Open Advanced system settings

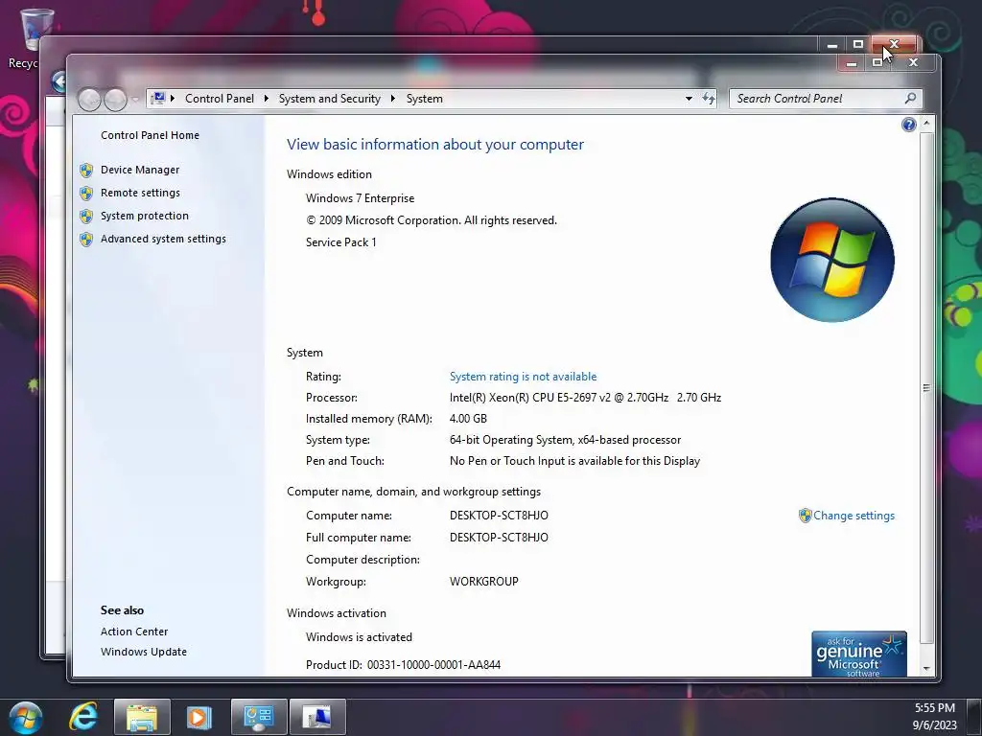coord(163,239)
